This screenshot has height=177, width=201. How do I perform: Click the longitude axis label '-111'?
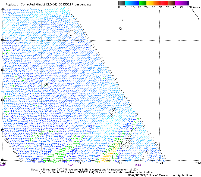pyautogui.click(x=120, y=163)
